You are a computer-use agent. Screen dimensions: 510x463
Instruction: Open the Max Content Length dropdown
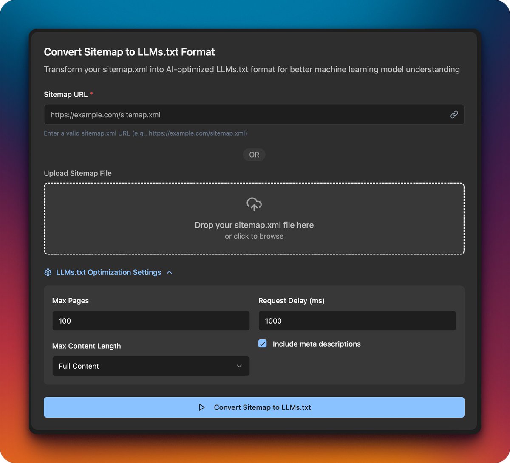pyautogui.click(x=151, y=366)
